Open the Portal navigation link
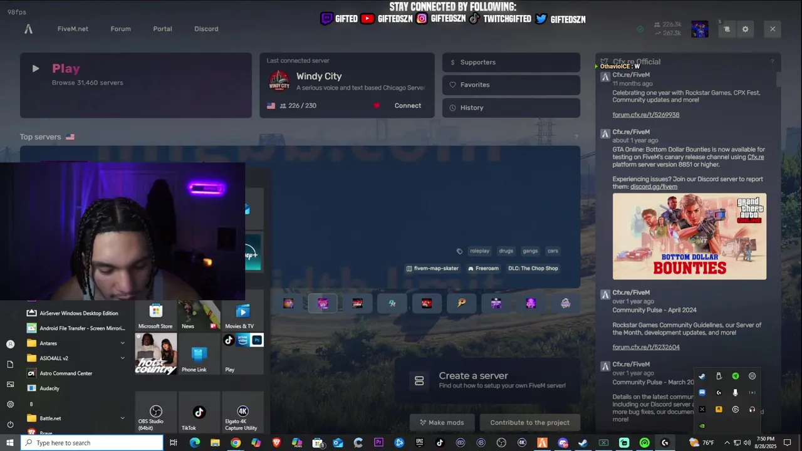 click(x=162, y=29)
